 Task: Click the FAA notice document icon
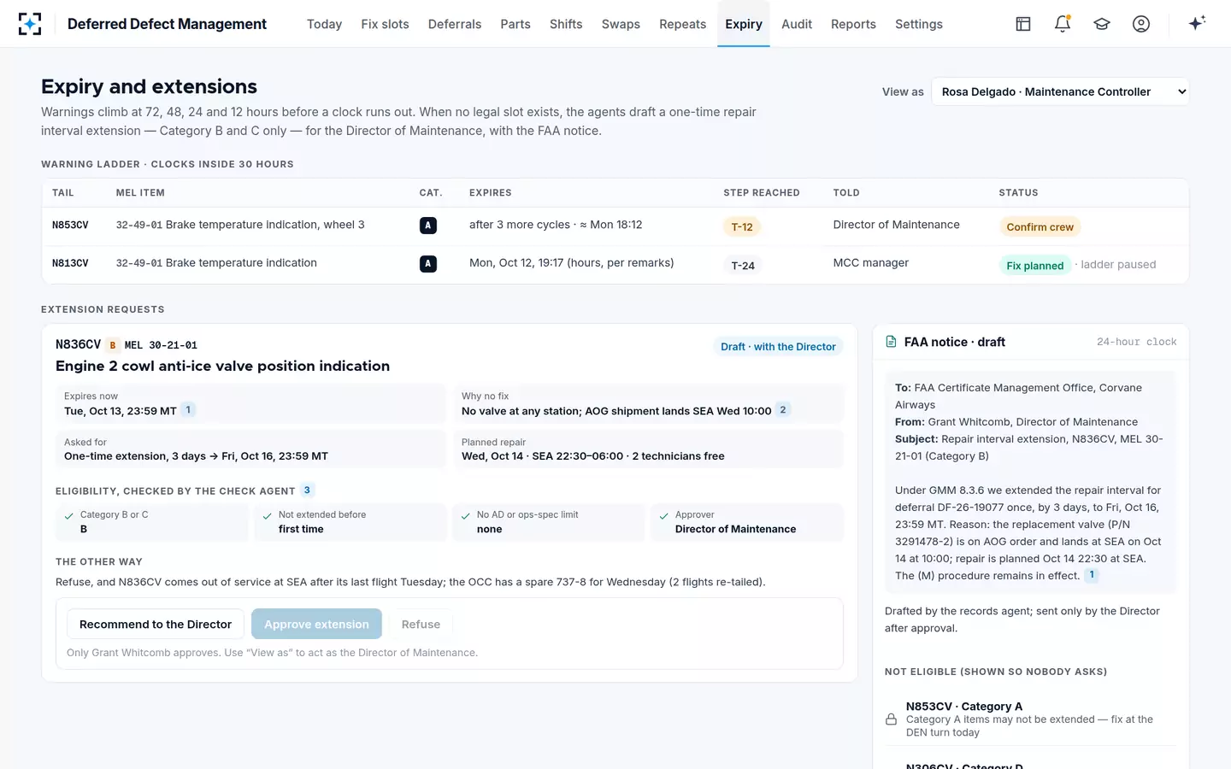(891, 342)
